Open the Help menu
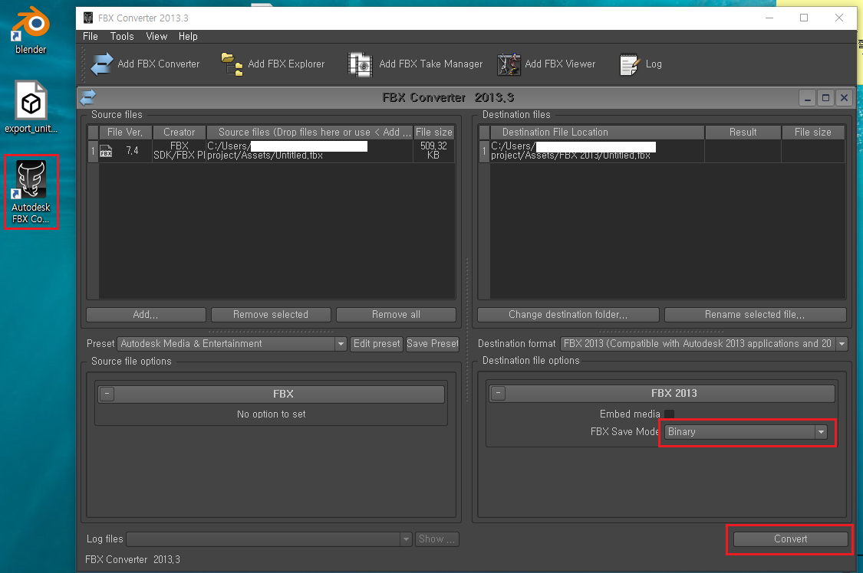 (x=188, y=36)
